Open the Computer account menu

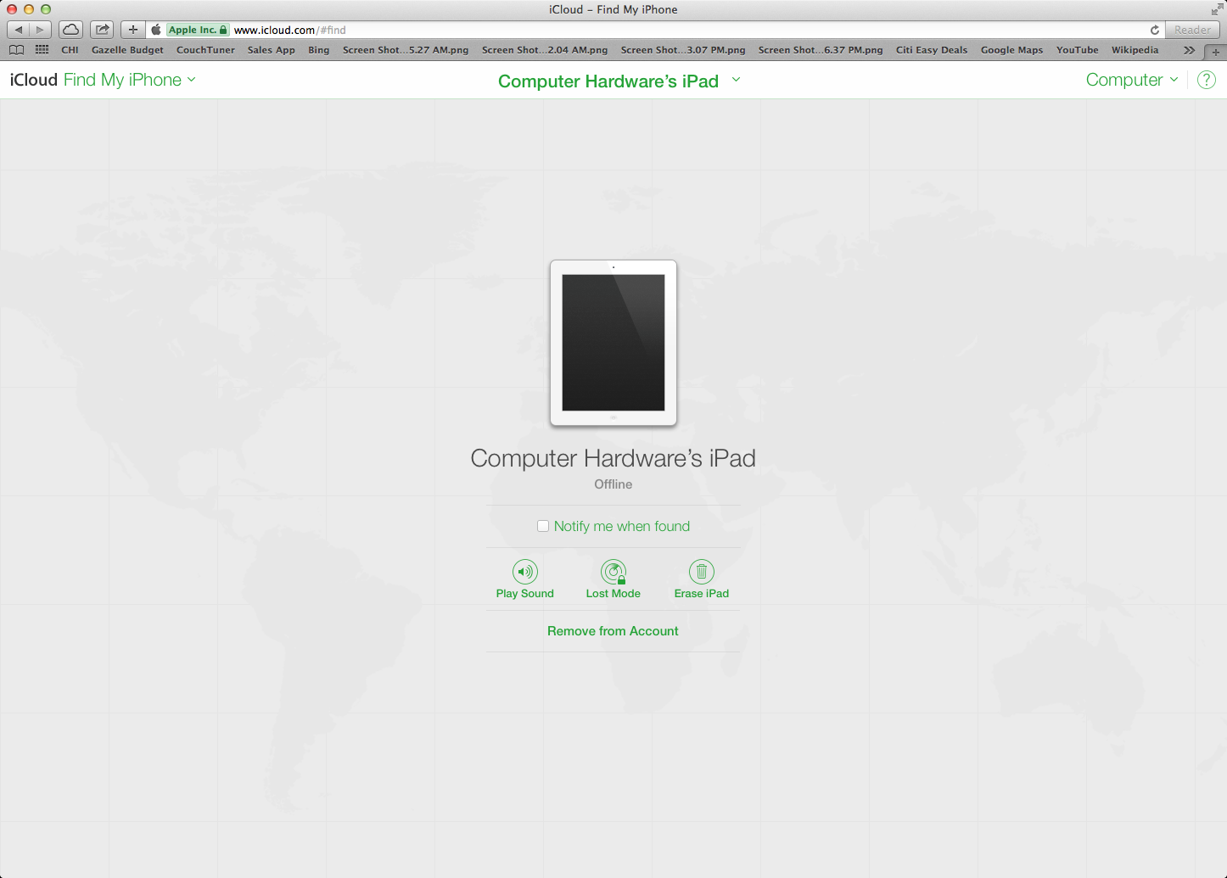(x=1132, y=80)
